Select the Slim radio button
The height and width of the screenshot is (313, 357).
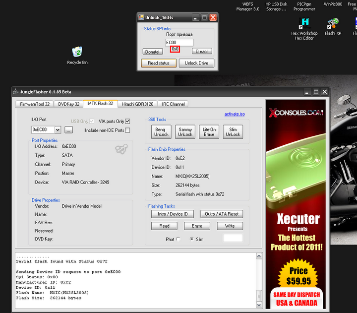click(x=192, y=239)
